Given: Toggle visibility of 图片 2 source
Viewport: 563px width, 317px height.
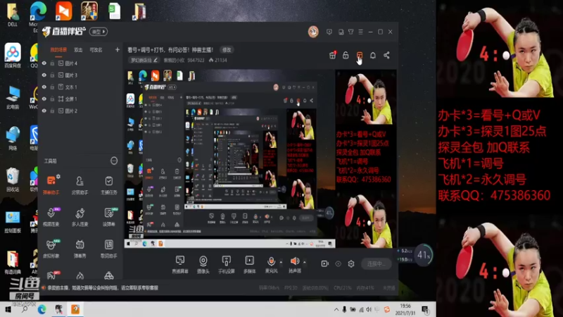Looking at the screenshot, I should tap(44, 111).
